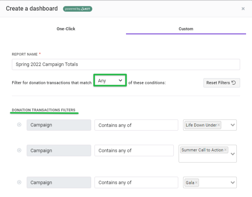Screen dimensions: 252x197
Task: Expand the Summer Call to Action dropdown
Action: click(x=233, y=154)
